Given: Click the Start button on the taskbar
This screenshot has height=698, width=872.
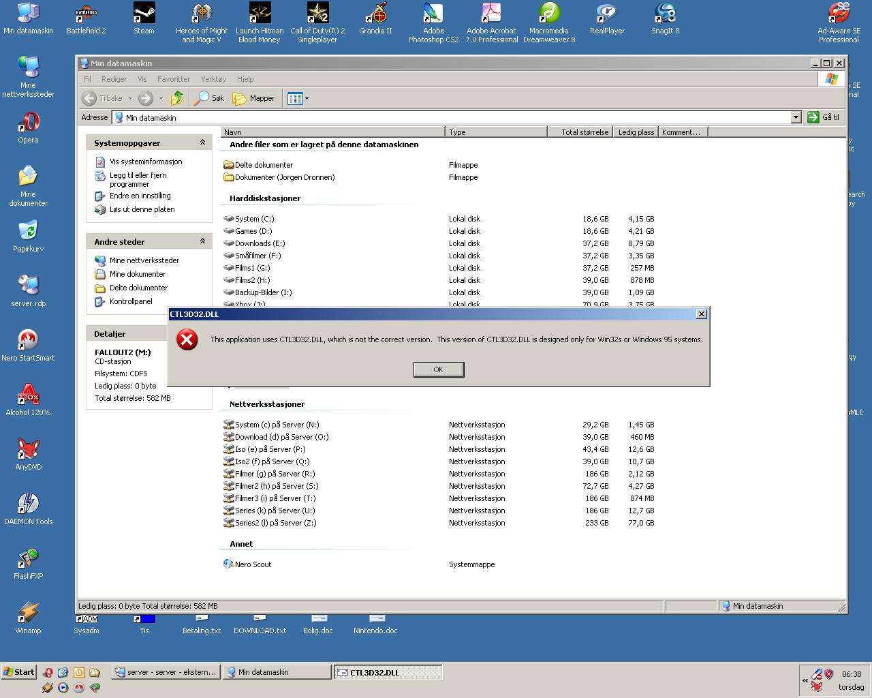Looking at the screenshot, I should tap(18, 672).
